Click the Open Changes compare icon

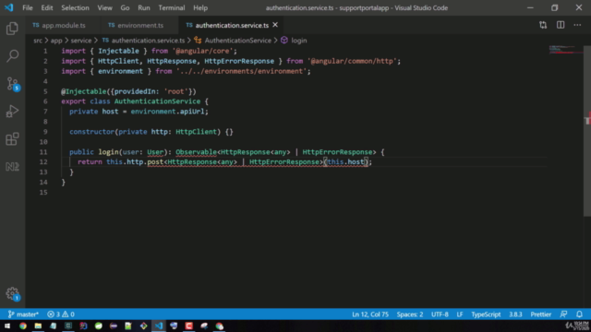pos(543,25)
